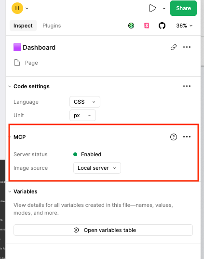This screenshot has height=259, width=204.
Task: Open the CSS language dropdown
Action: coord(85,102)
